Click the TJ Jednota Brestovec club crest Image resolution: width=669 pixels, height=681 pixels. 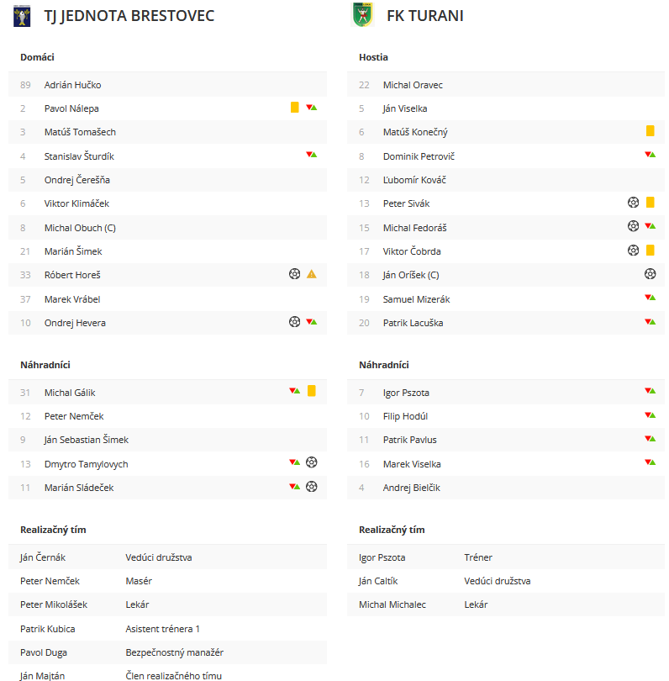point(22,16)
